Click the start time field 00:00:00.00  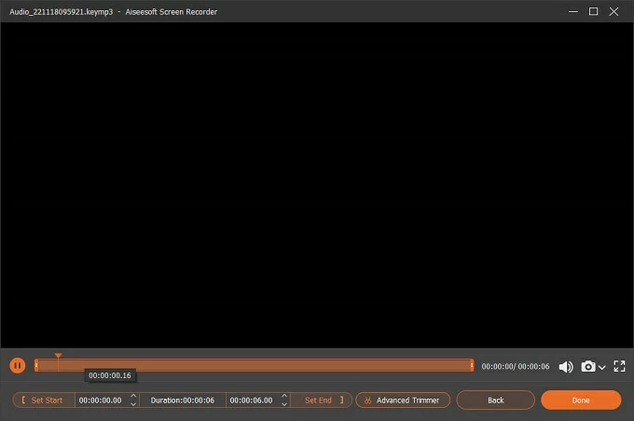point(101,401)
